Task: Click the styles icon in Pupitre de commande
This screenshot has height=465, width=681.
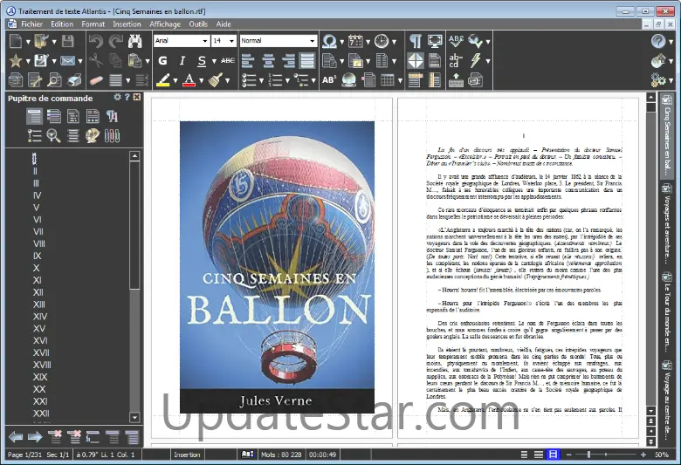Action: pyautogui.click(x=112, y=116)
